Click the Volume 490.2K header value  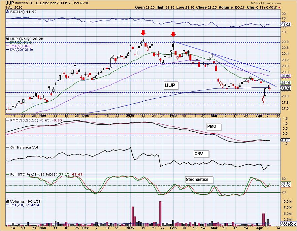(x=232, y=7)
